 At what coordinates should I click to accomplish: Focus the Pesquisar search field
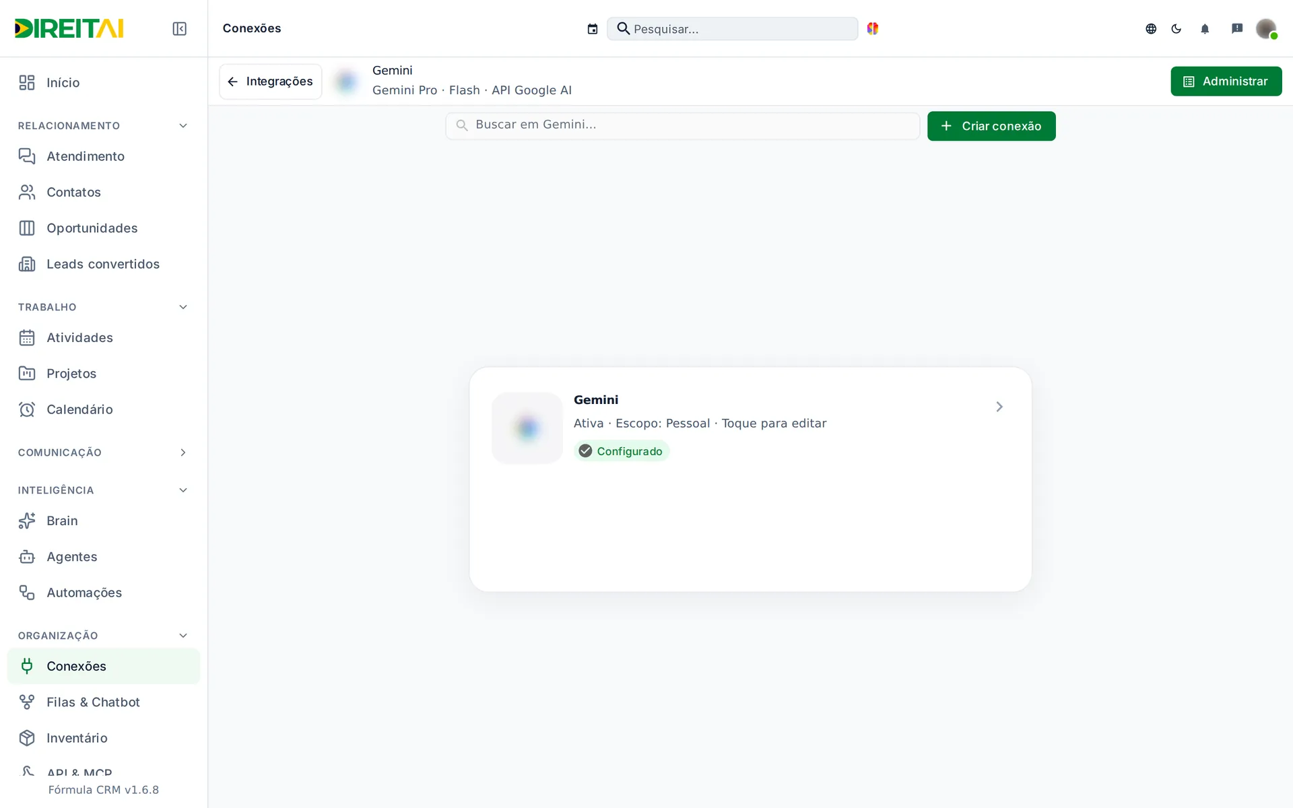[x=733, y=29]
